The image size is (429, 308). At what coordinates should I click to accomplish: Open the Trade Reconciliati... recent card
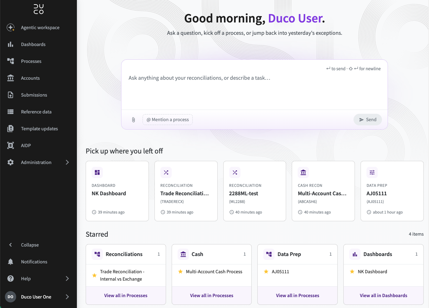click(186, 191)
